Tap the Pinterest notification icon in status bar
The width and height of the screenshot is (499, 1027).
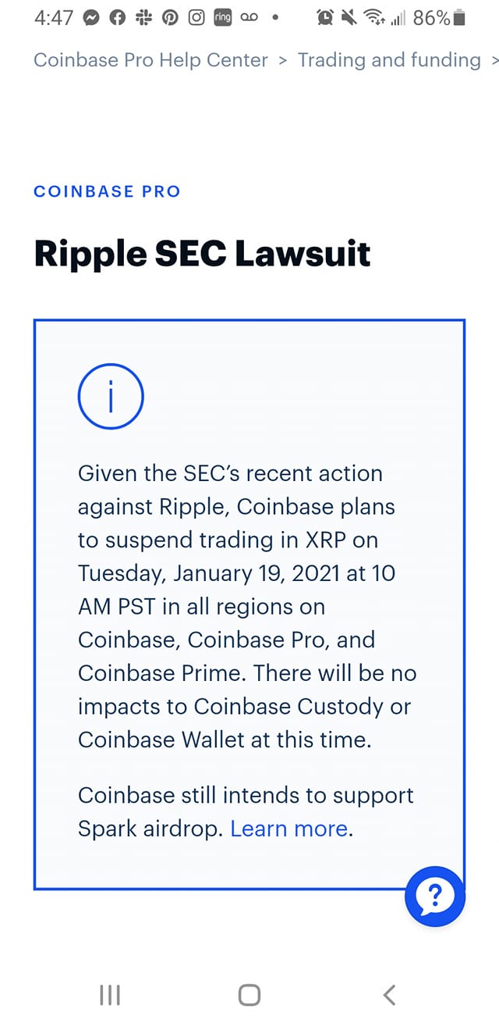click(x=170, y=18)
